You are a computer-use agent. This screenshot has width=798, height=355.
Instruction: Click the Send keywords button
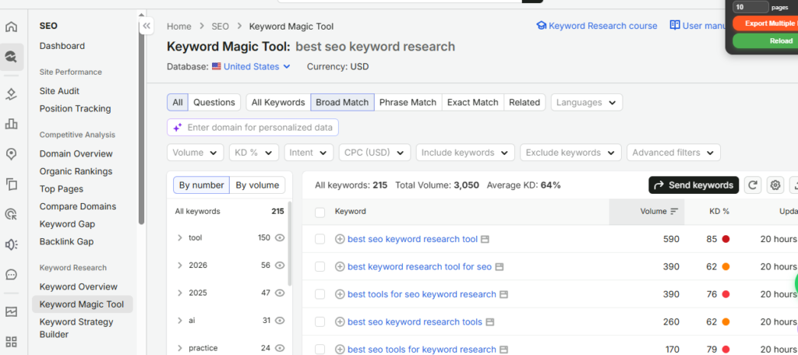click(x=694, y=185)
